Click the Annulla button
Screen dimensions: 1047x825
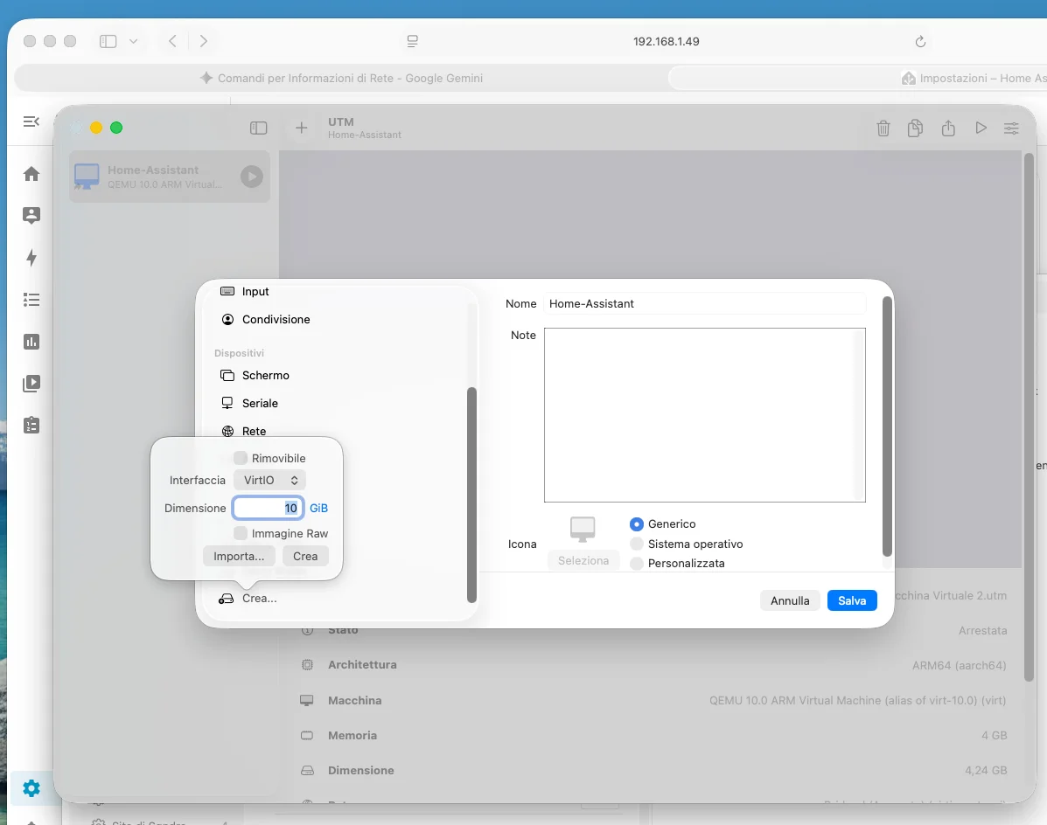[790, 601]
